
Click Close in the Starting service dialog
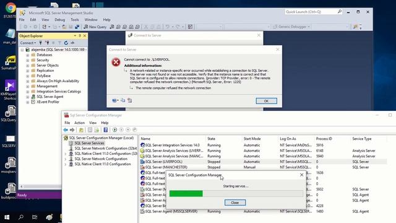(x=235, y=203)
